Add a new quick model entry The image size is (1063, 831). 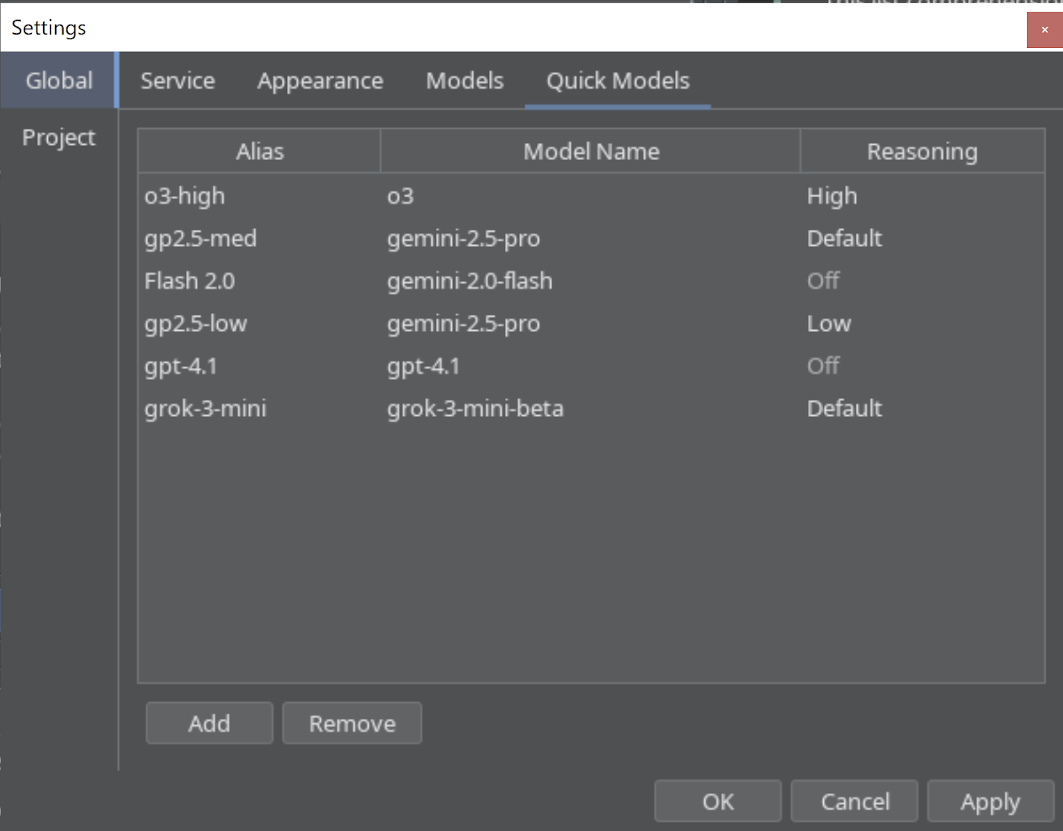pyautogui.click(x=209, y=723)
